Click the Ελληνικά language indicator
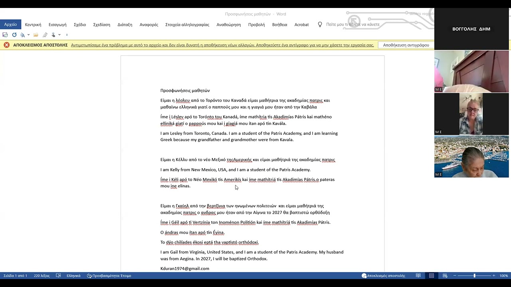 (x=73, y=276)
